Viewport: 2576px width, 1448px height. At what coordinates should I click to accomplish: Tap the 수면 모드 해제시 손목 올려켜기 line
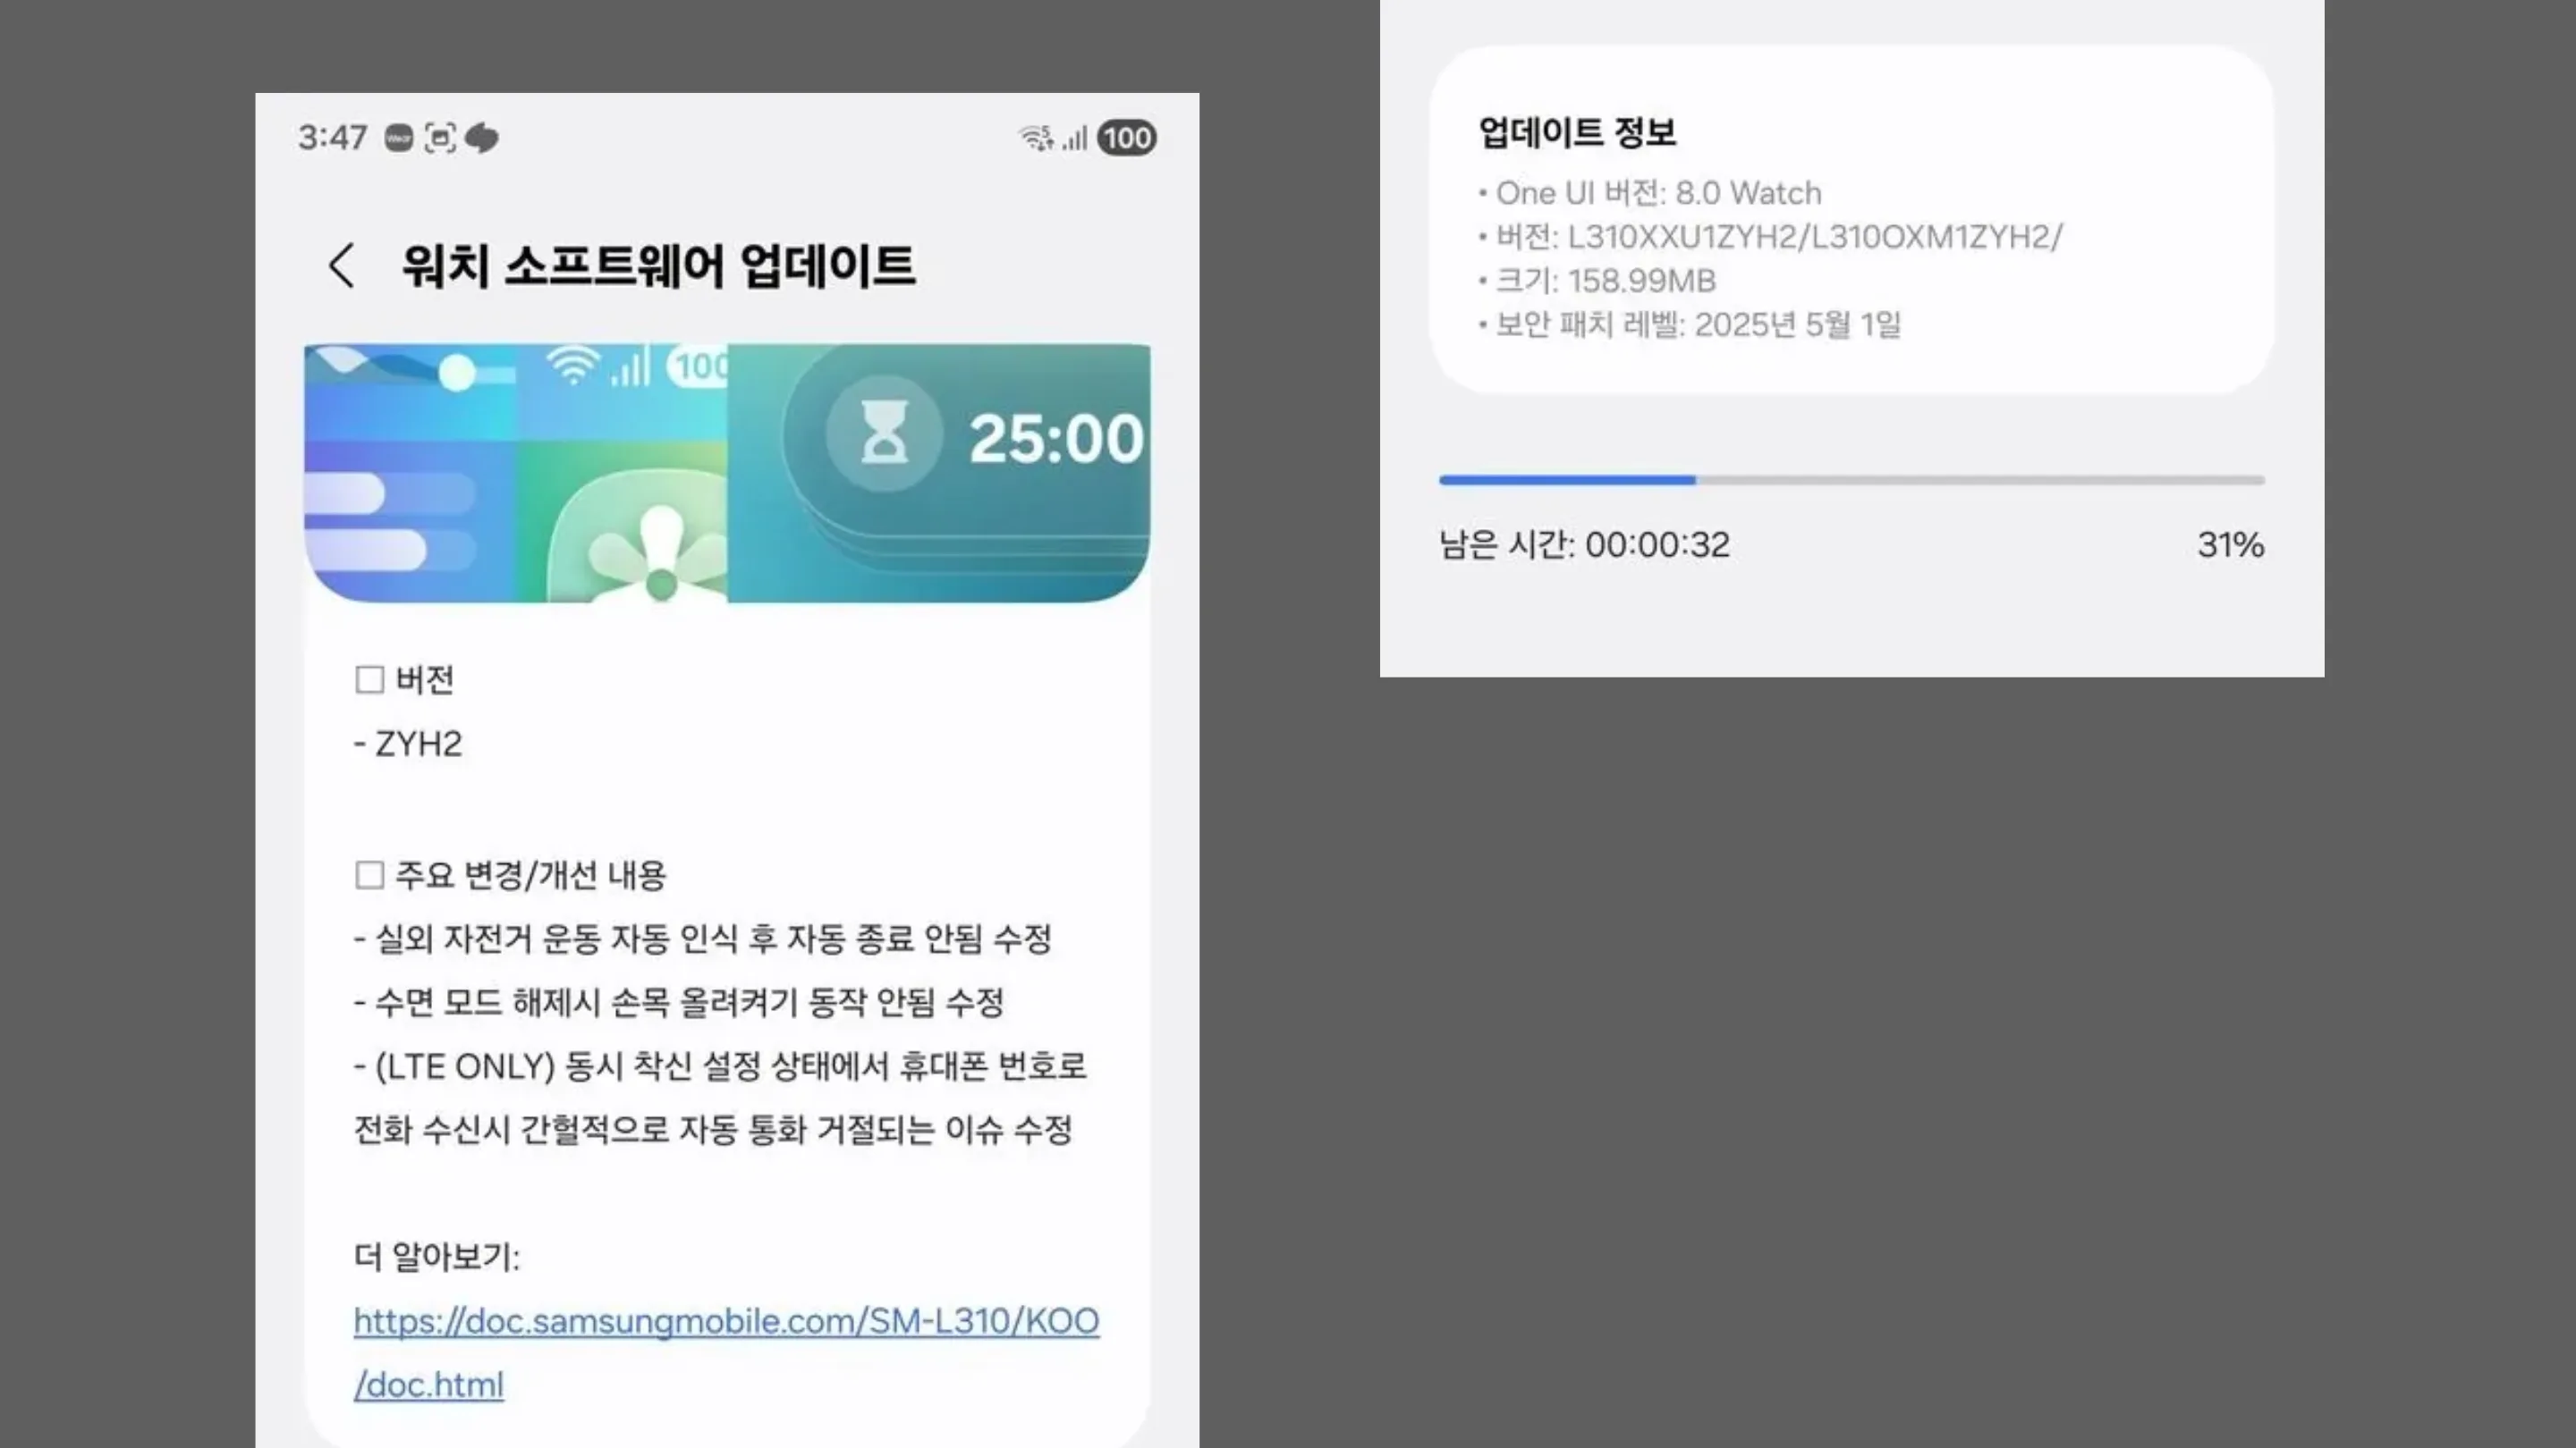click(x=679, y=1002)
